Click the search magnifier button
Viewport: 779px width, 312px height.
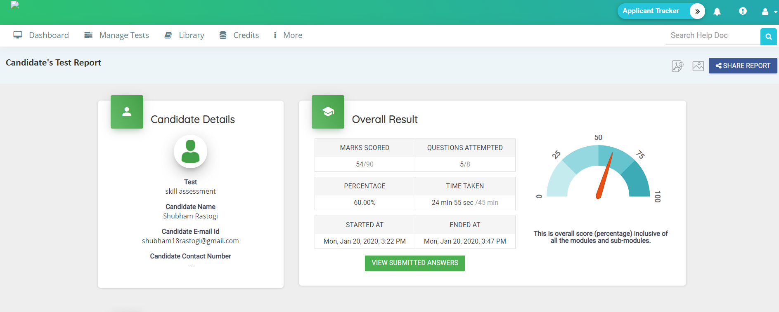(x=769, y=36)
